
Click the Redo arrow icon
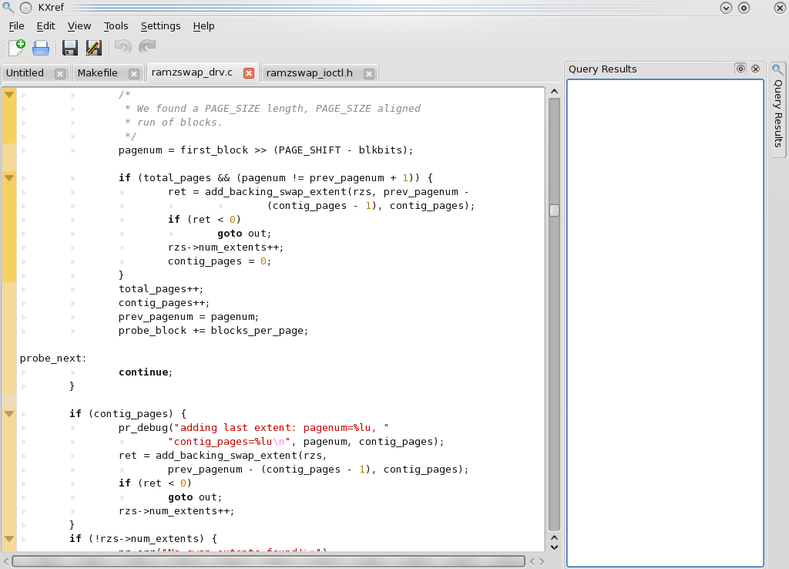tap(147, 47)
